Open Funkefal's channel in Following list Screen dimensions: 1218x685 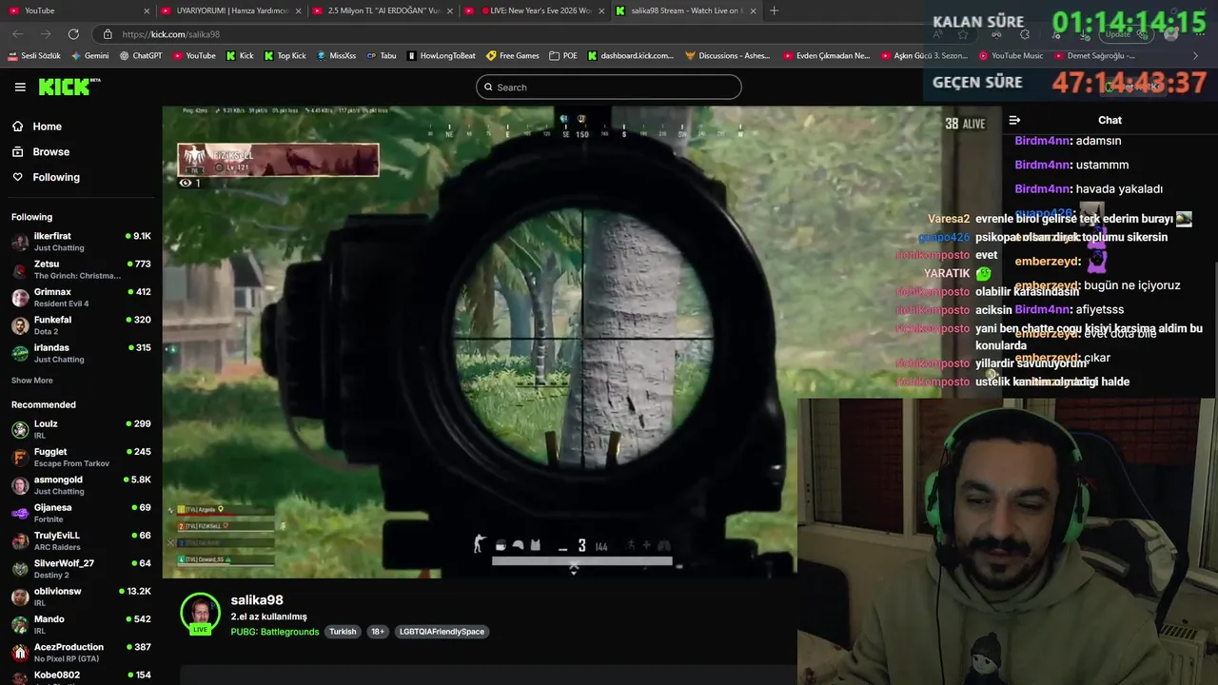point(81,325)
